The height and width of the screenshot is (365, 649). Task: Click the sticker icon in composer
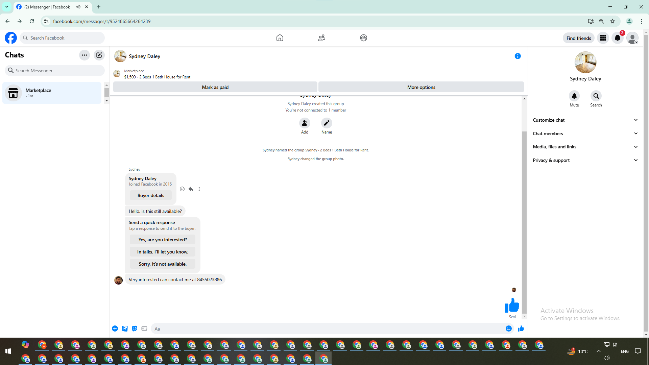(x=135, y=328)
